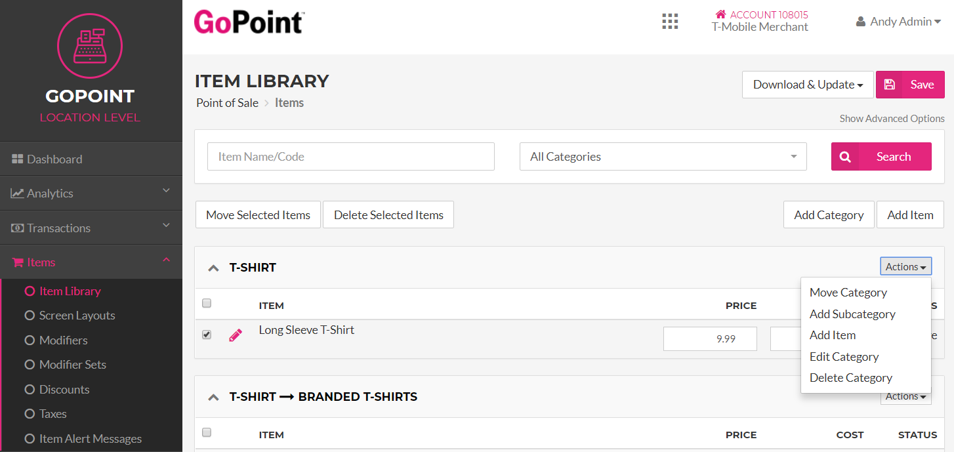954x452 pixels.
Task: Open the All Categories dropdown
Action: coord(663,156)
